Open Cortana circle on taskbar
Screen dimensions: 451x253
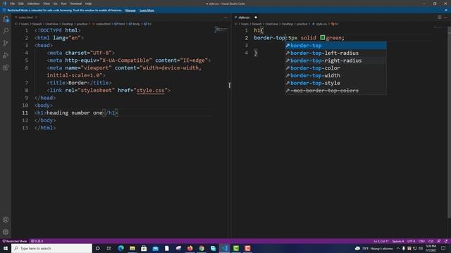(x=97, y=248)
